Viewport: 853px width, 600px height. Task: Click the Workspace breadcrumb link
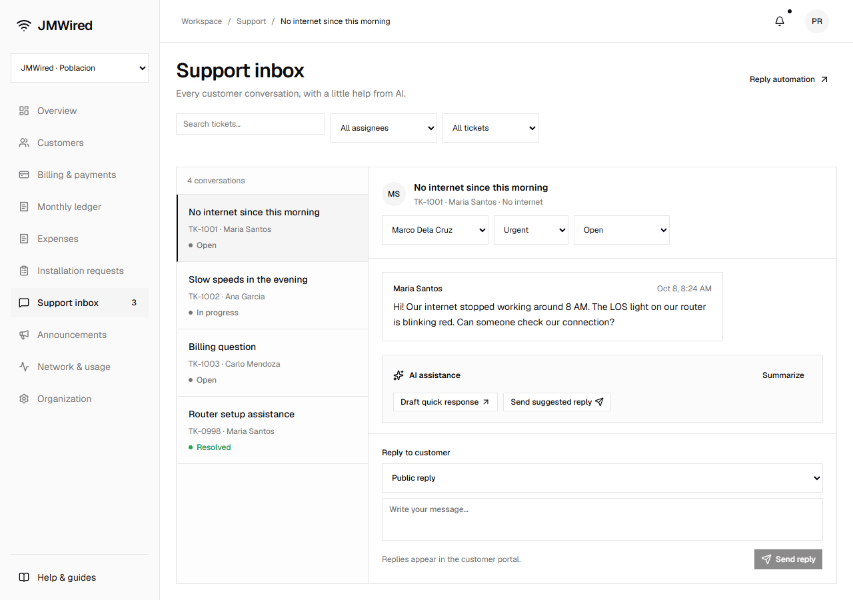[202, 21]
